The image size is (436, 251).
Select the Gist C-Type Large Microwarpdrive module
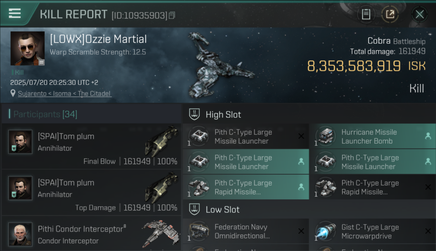(373, 231)
